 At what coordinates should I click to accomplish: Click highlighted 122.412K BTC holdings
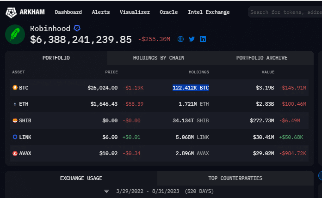(191, 88)
